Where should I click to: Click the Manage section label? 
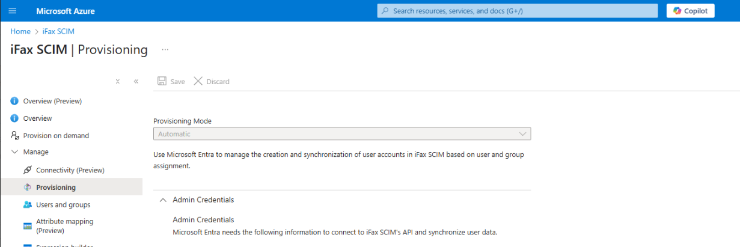pos(36,152)
